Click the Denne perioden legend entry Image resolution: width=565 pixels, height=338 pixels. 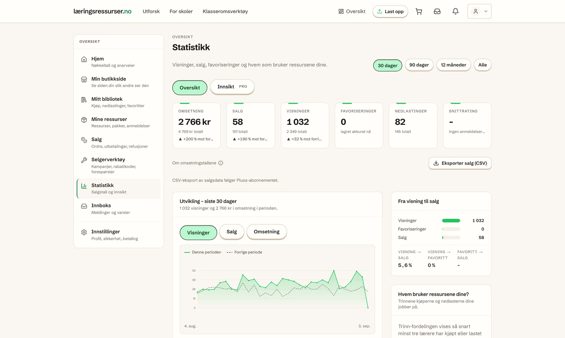pos(203,252)
